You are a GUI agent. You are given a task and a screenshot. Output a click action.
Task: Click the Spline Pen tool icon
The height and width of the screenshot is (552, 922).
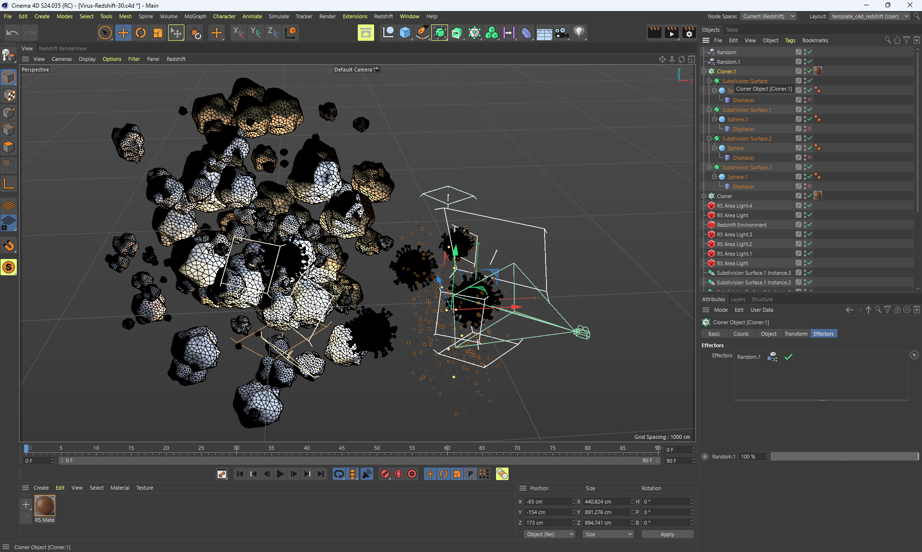(422, 33)
